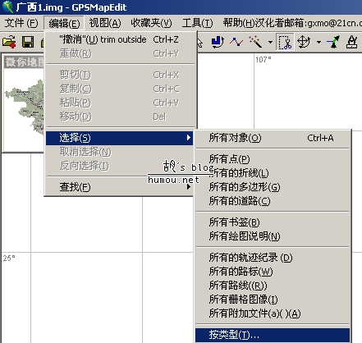Choose 所有的路标(W) waypoints entry

[273, 272]
